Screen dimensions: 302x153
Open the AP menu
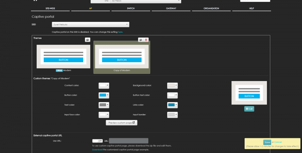91,8
